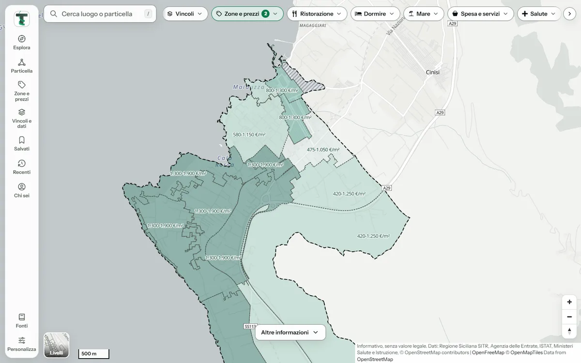Open the Recenti history

click(22, 167)
